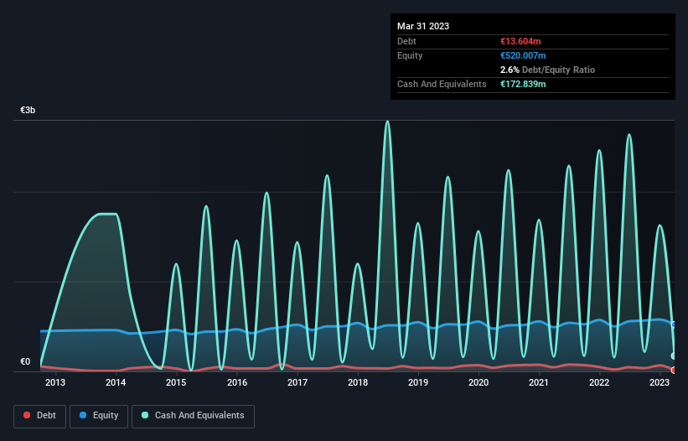688x441 pixels.
Task: Click the Mar 31 2023 tooltip date
Action: point(423,26)
